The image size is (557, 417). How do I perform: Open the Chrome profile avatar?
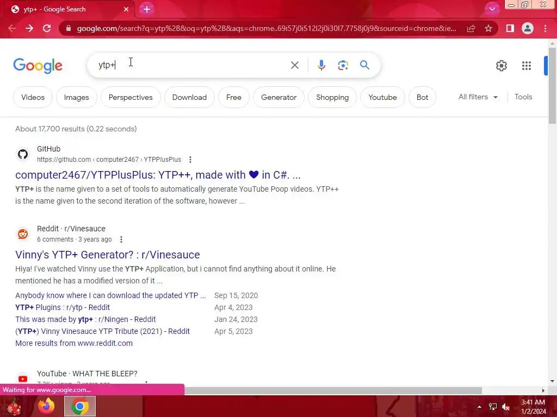(528, 28)
